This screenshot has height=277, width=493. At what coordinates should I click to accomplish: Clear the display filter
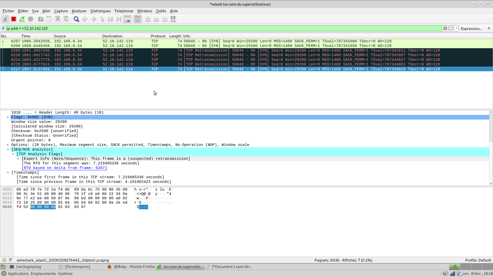point(445,28)
